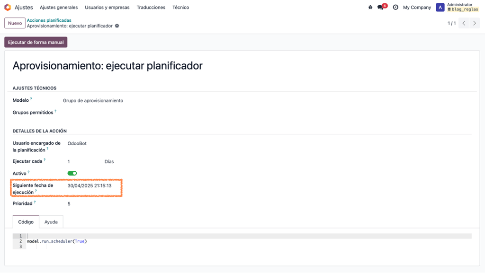Click the Nuevo button
Screen dimensions: 485x273
[15, 23]
